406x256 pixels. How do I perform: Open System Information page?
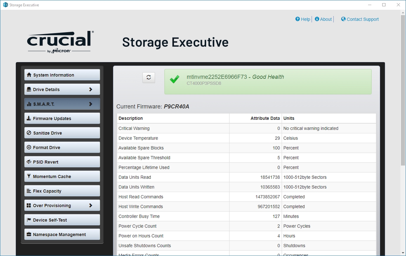(62, 75)
